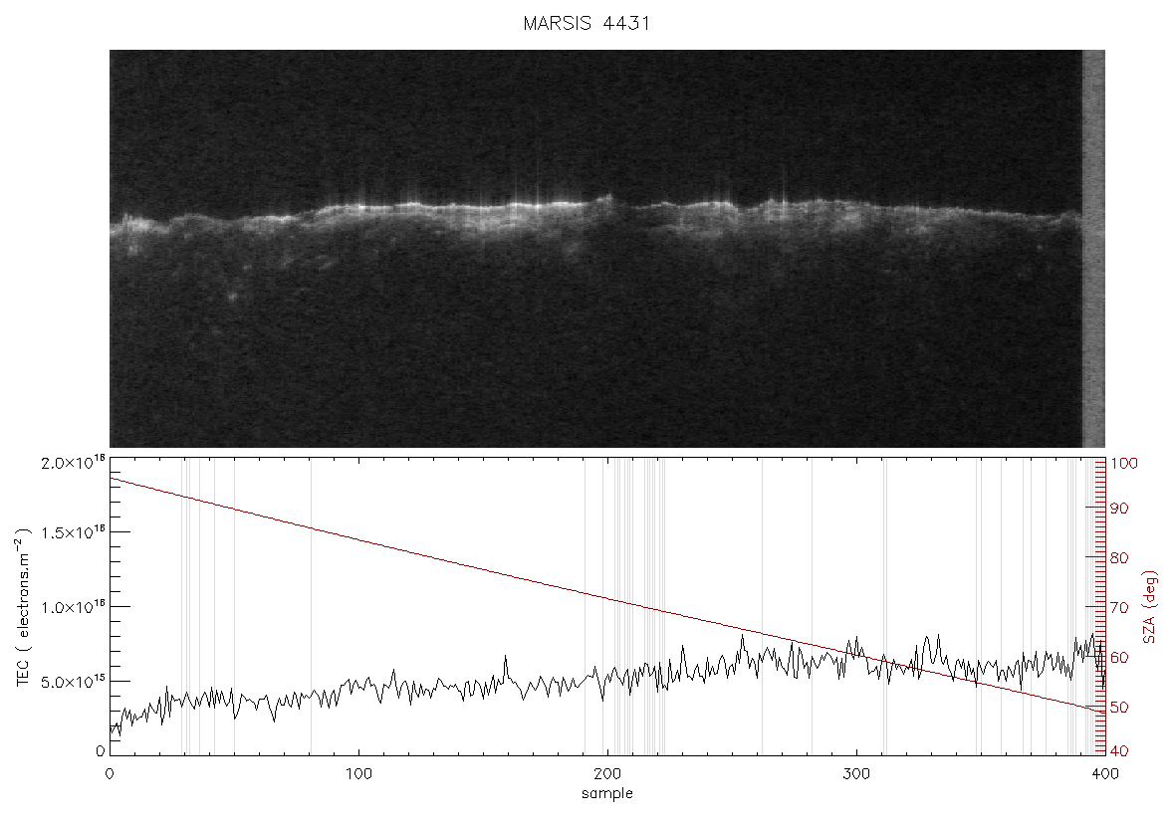Click the MARSIS 4431 plot title

(586, 23)
